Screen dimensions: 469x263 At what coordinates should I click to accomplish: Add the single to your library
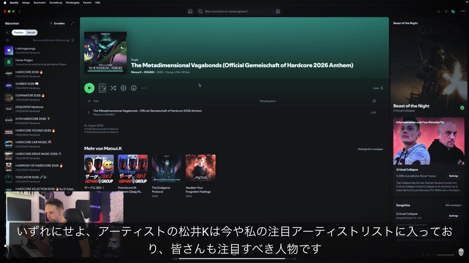tap(123, 88)
